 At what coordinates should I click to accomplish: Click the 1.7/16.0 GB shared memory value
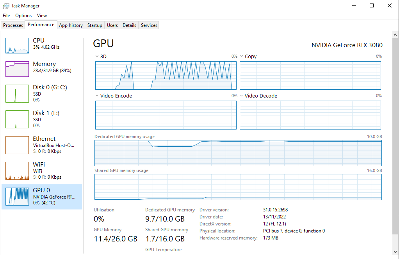click(165, 239)
